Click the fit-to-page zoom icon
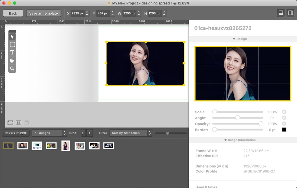This screenshot has height=188, width=297. [x=10, y=123]
